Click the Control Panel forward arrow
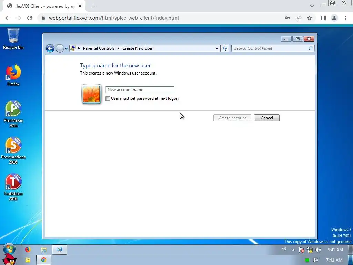 click(60, 48)
